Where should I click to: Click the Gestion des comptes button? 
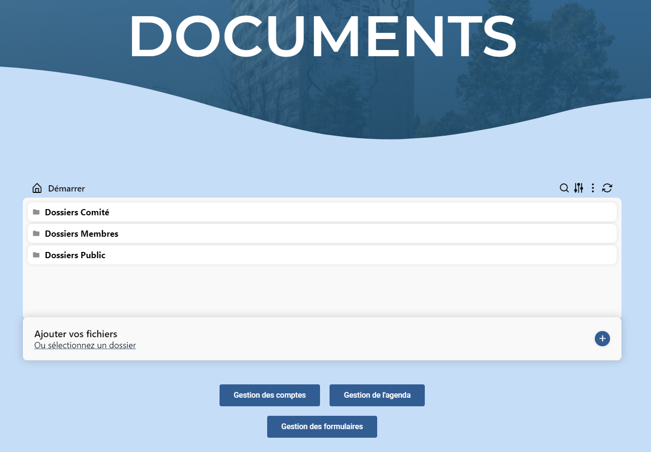pos(270,395)
